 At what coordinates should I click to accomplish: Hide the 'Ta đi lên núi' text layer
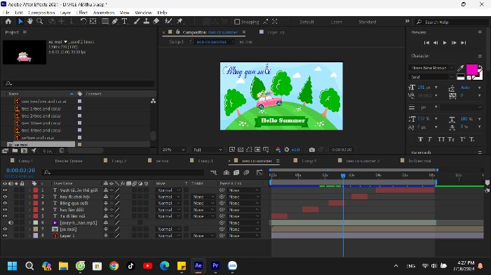5,216
